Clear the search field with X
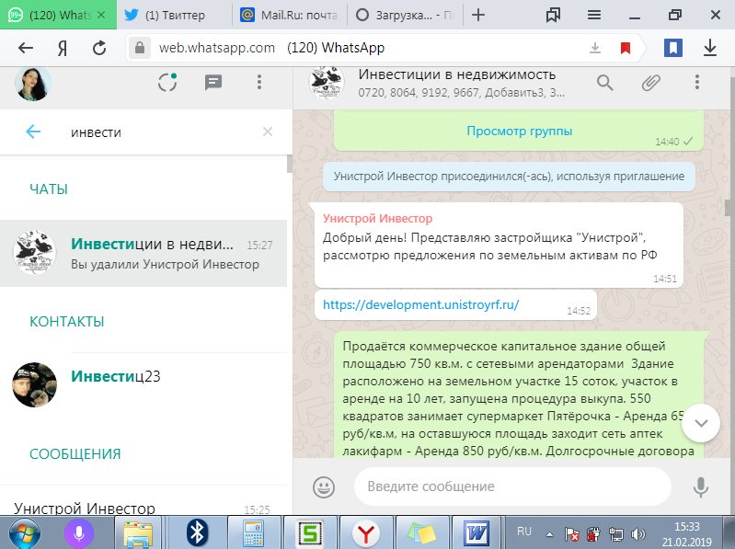735x549 pixels. pyautogui.click(x=268, y=132)
